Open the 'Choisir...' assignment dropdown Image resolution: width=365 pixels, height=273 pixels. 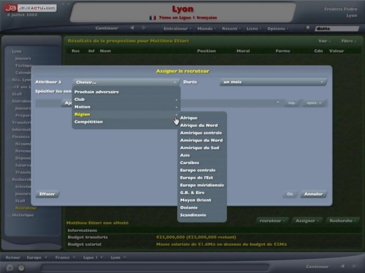click(x=125, y=82)
